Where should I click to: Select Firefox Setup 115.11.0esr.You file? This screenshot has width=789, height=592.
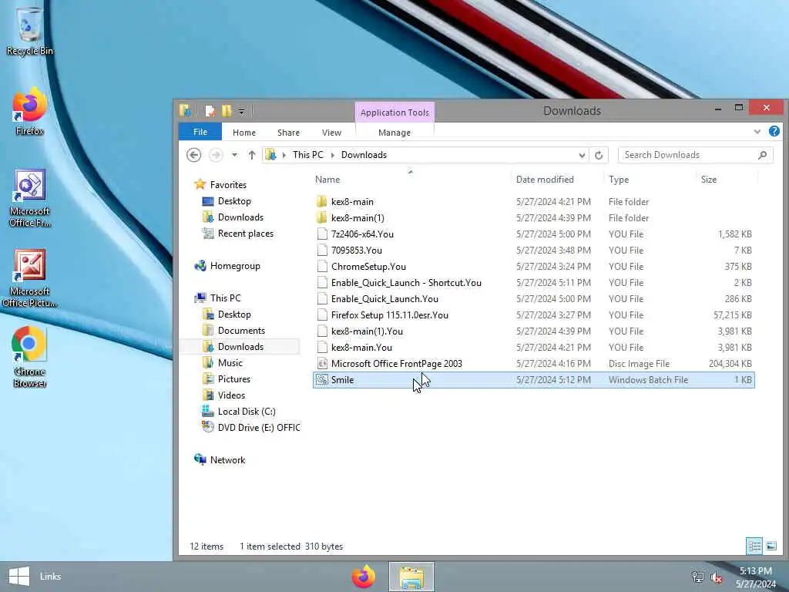(x=533, y=315)
